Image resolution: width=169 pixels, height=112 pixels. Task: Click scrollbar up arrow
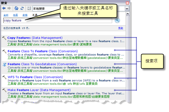point(128,14)
